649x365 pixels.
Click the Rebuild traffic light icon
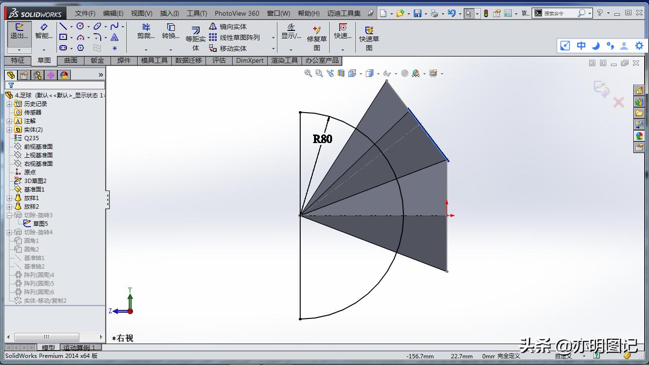click(486, 13)
